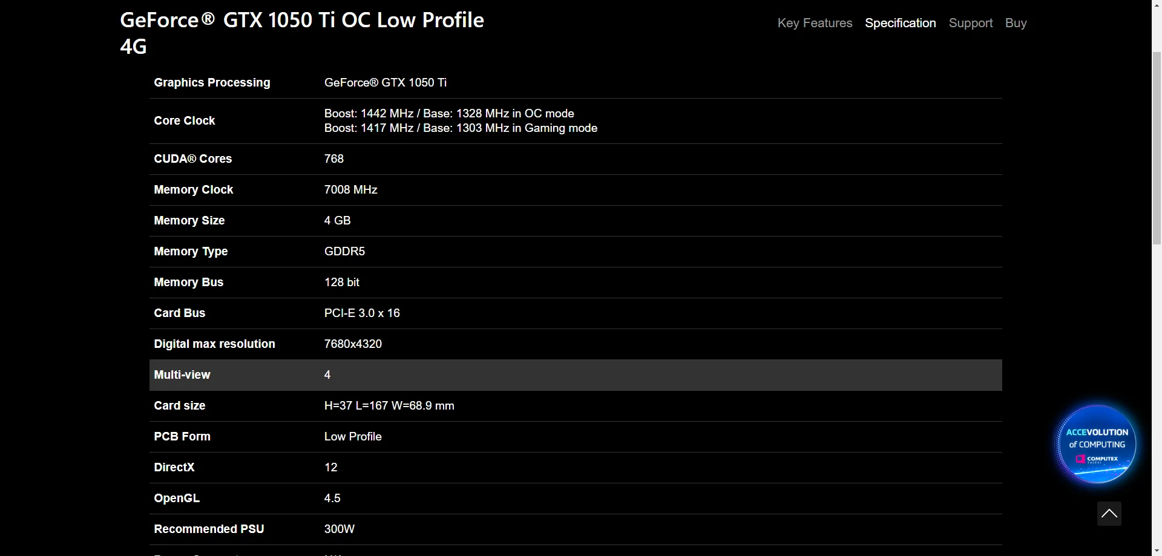Viewport: 1162px width, 556px height.
Task: Click the page vertical scrollbar thumb
Action: 1157,148
